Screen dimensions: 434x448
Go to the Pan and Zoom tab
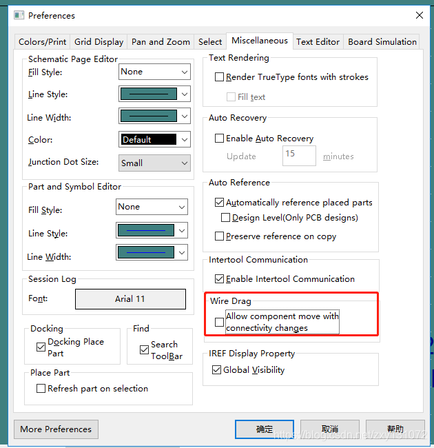coord(161,42)
